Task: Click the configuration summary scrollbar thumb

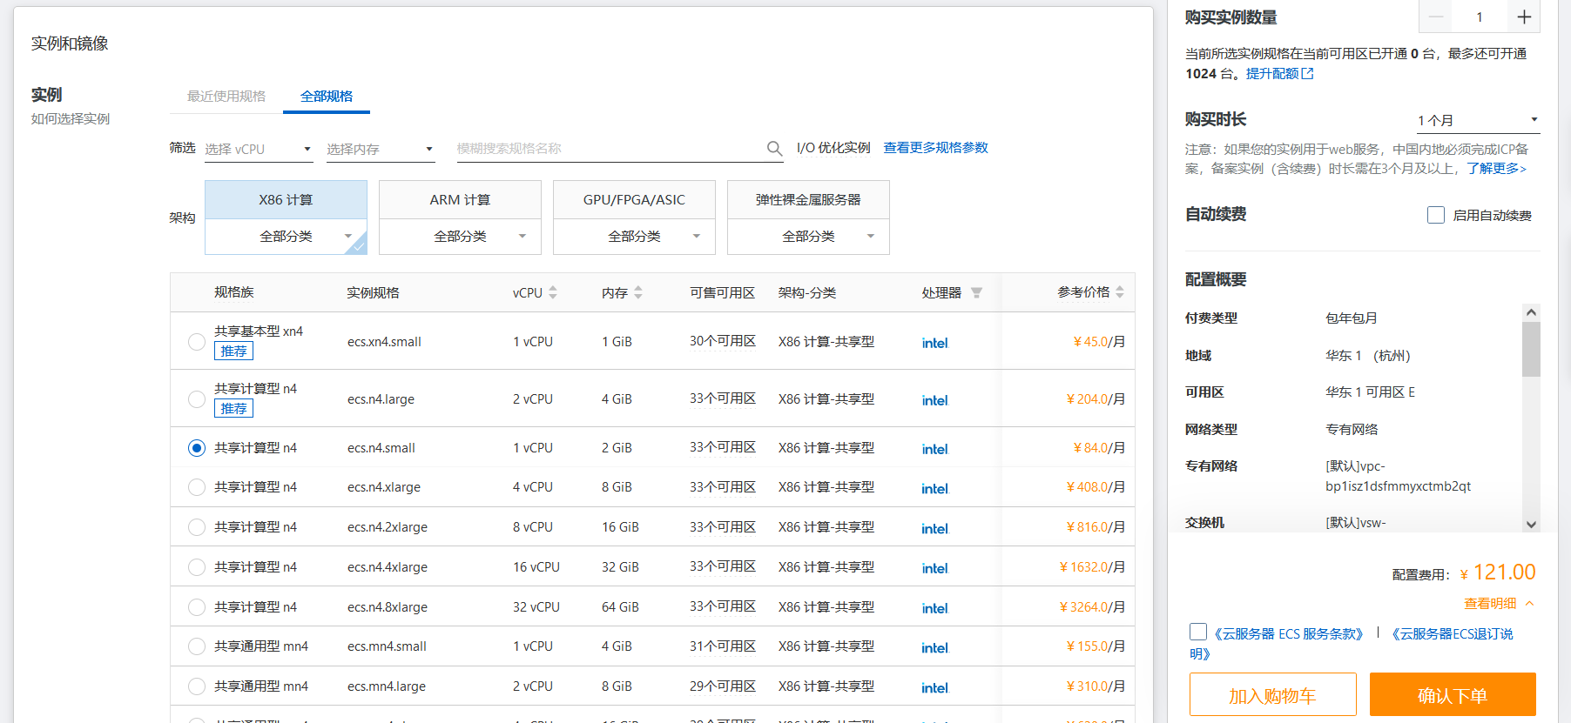Action: [x=1531, y=349]
